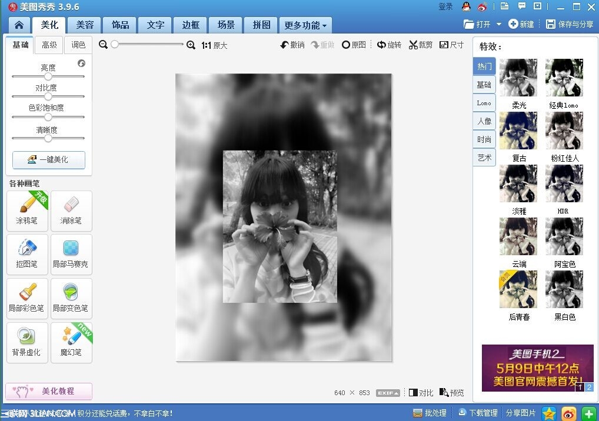Switch to the 边框 tab
This screenshot has height=421, width=599.
191,25
